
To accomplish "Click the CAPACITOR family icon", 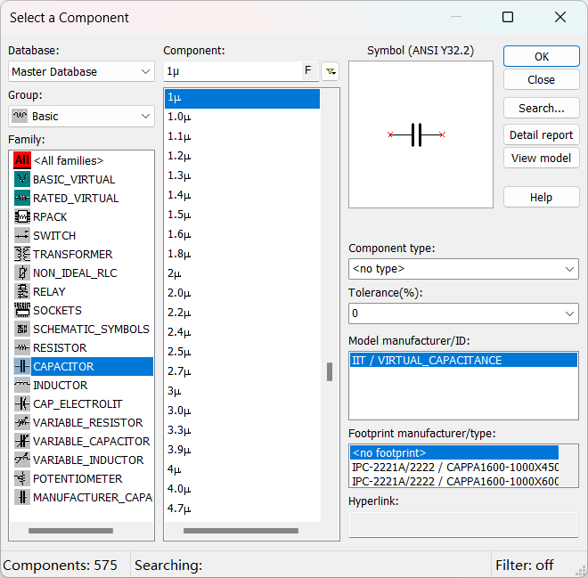I will click(22, 366).
